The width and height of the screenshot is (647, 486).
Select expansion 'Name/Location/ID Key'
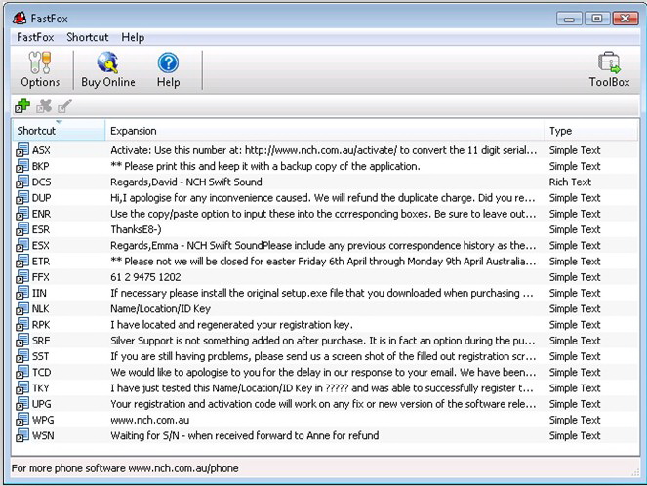pos(160,309)
